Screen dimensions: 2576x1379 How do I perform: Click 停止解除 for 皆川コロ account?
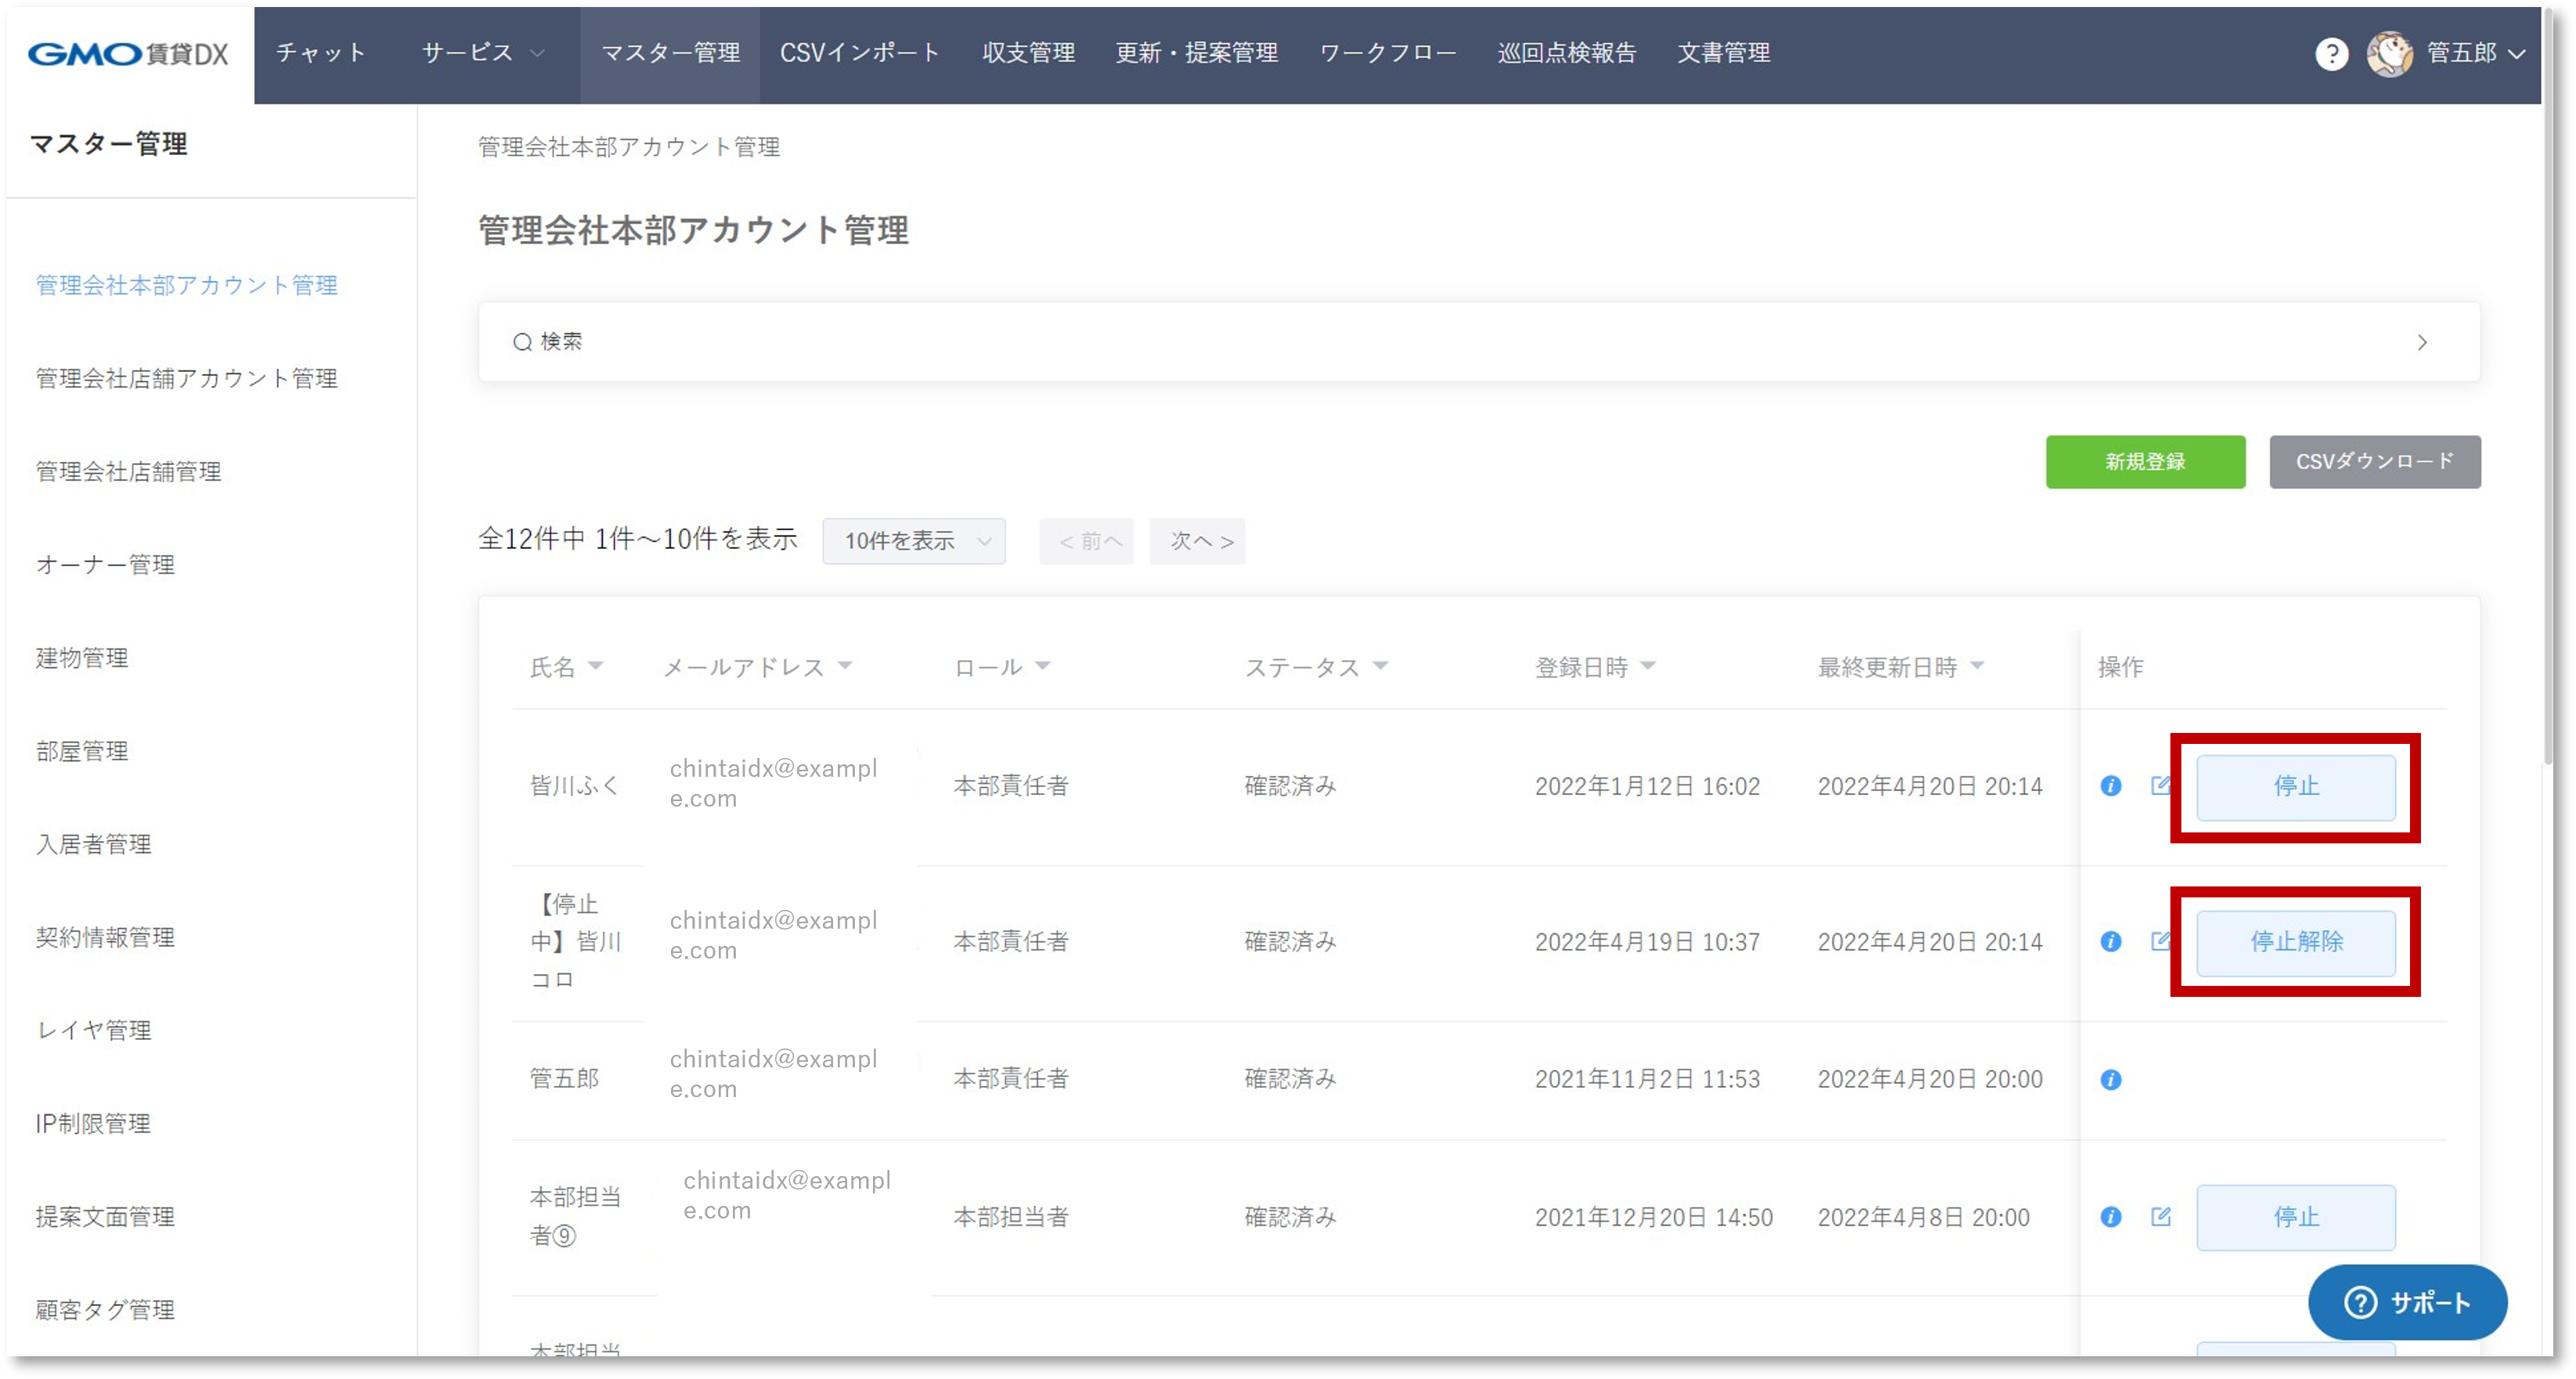2295,942
